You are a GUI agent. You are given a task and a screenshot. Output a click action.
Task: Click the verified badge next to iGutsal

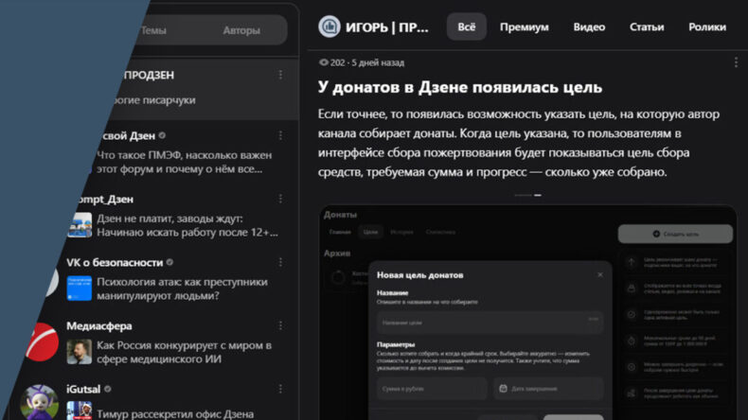(x=108, y=389)
